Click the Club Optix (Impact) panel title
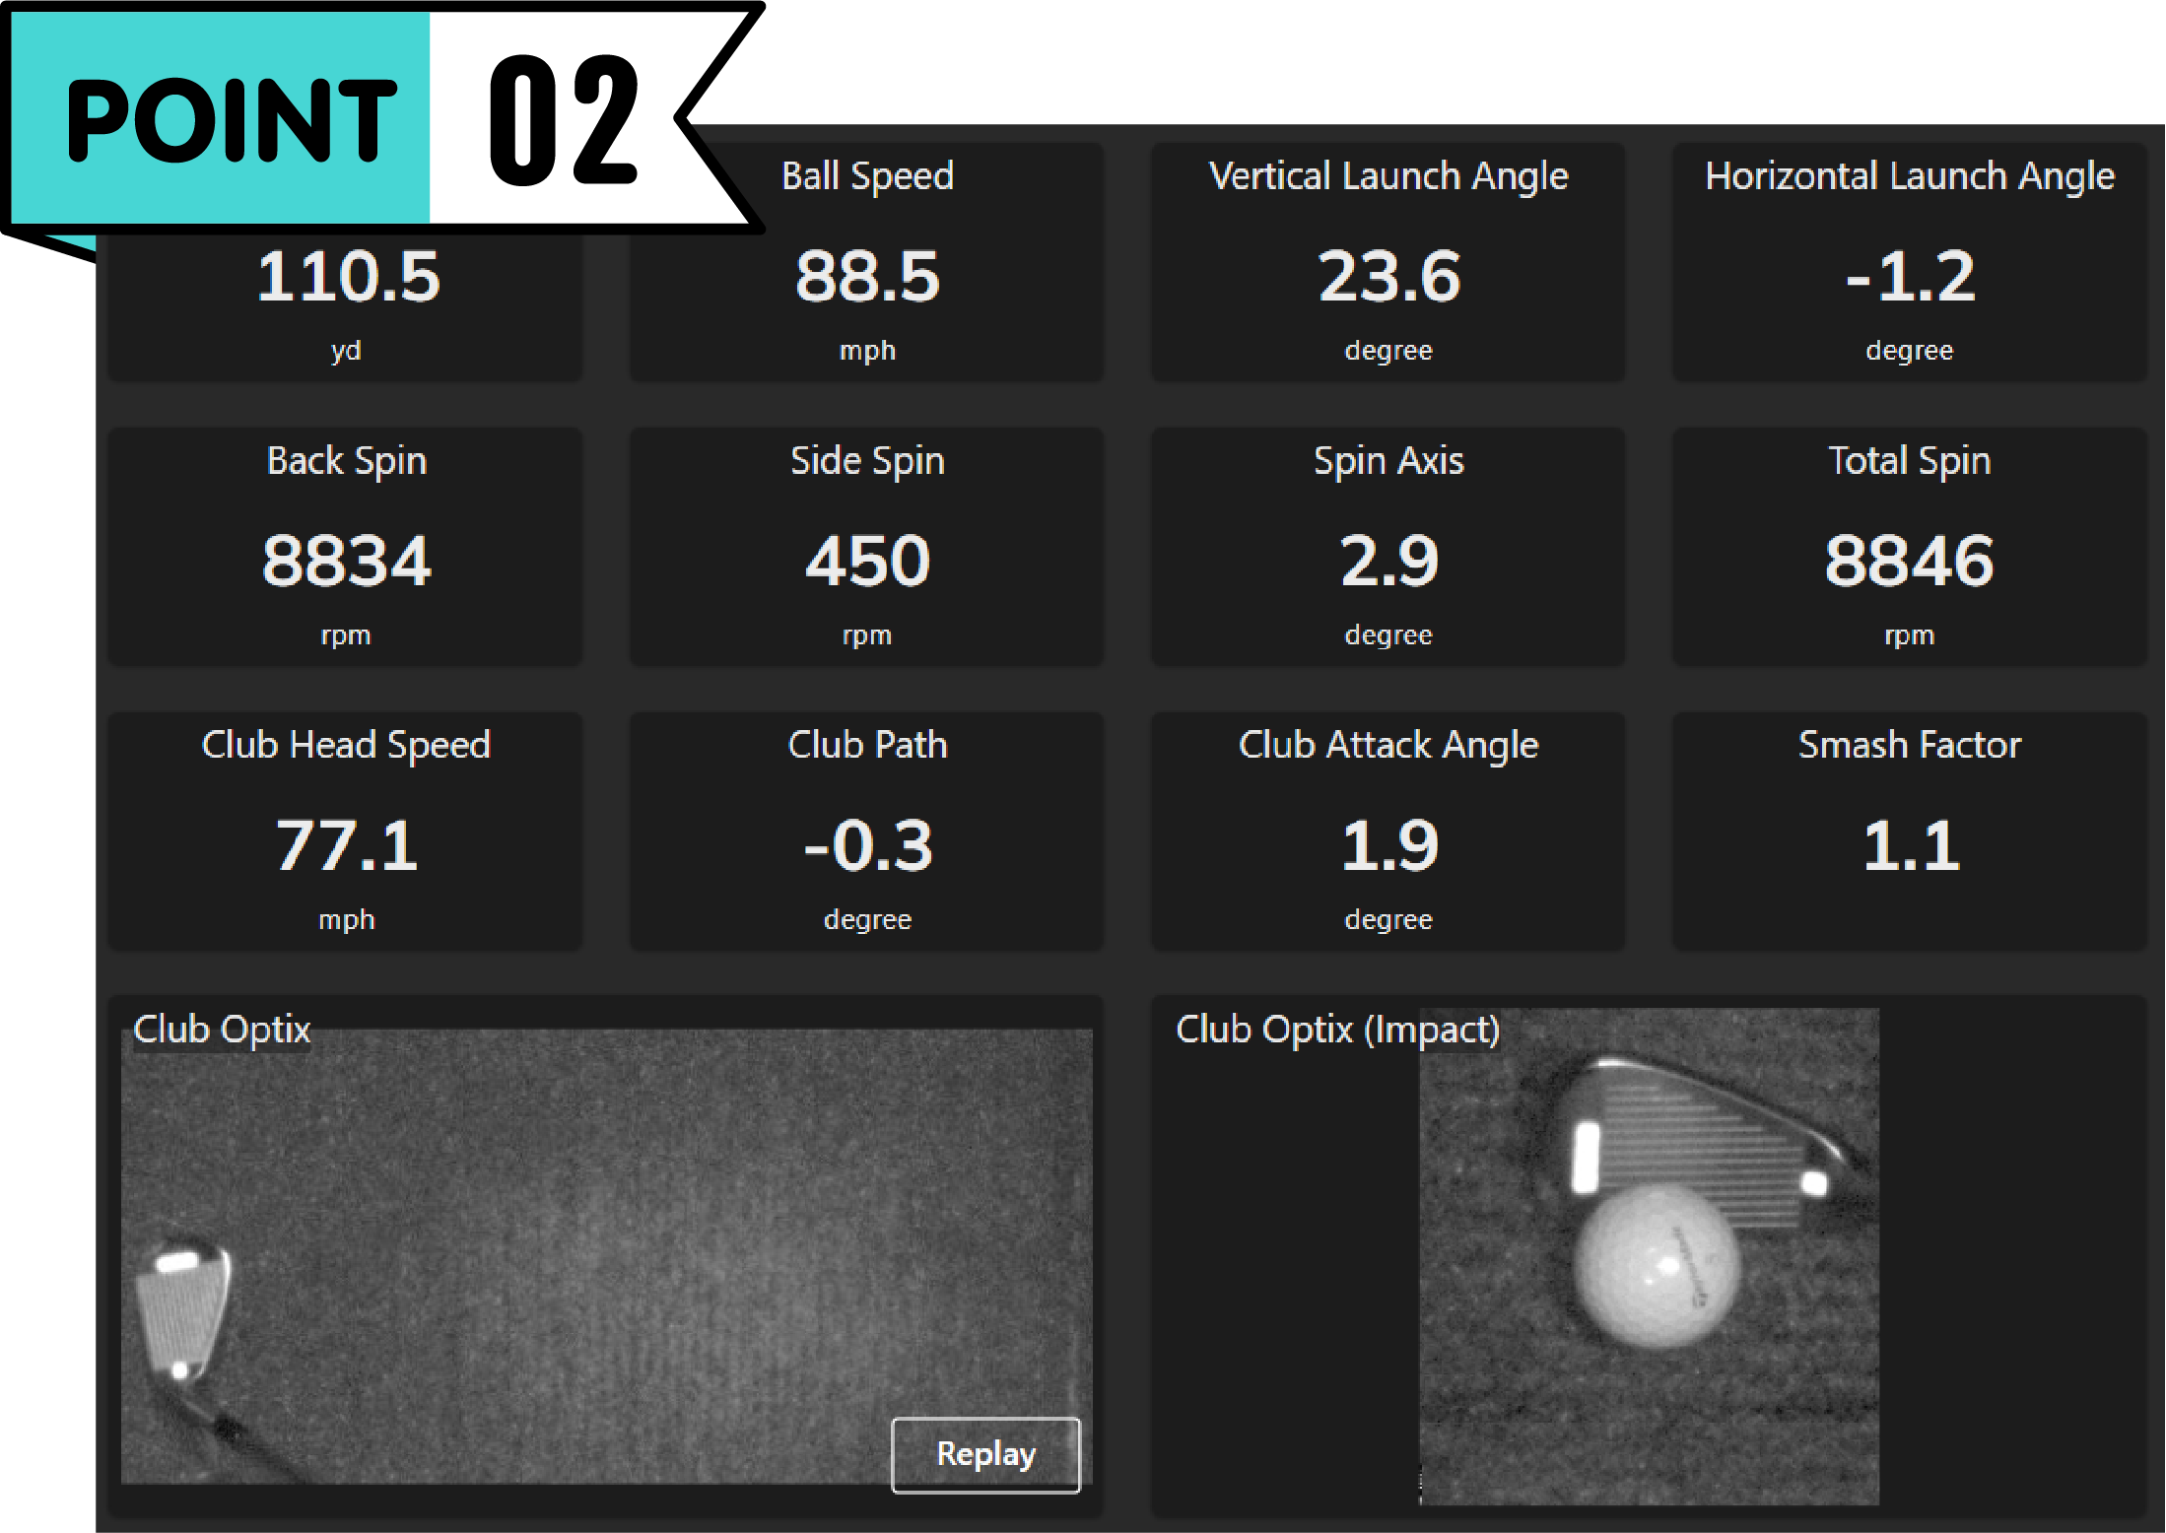2166x1533 pixels. click(x=1337, y=1030)
